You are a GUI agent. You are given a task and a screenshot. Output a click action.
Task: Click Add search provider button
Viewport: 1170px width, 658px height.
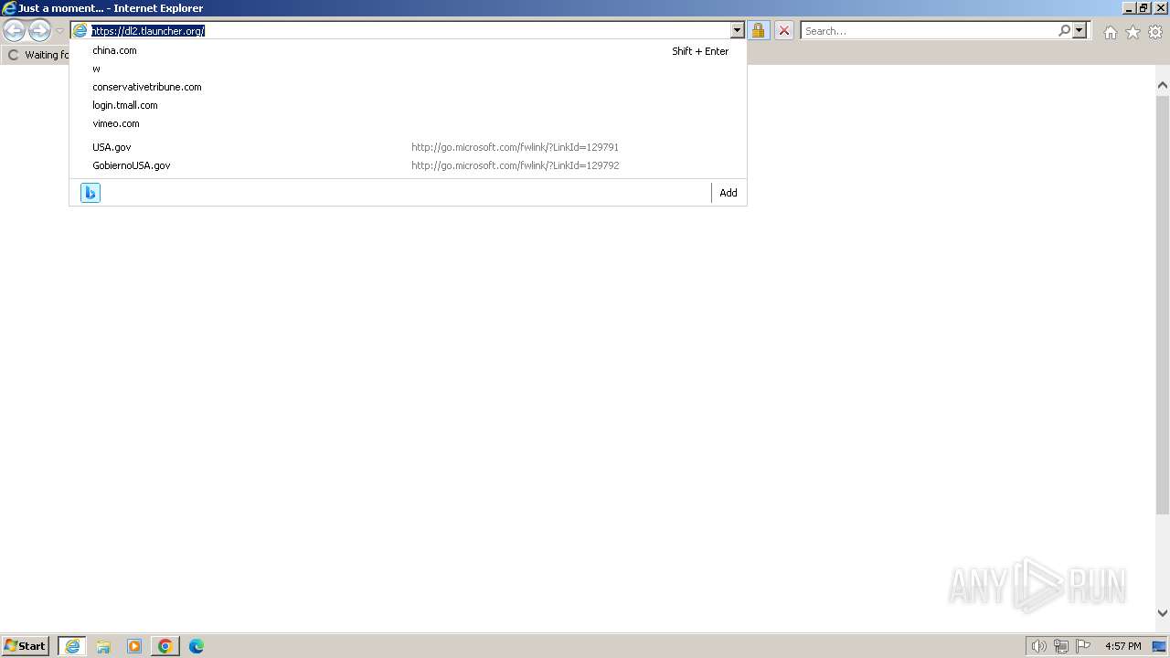(x=729, y=193)
